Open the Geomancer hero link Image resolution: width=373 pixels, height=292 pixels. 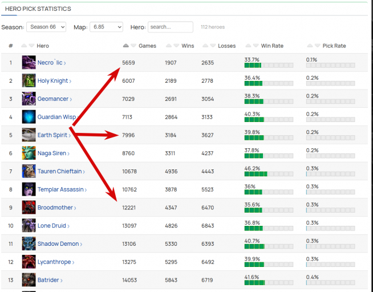point(55,99)
